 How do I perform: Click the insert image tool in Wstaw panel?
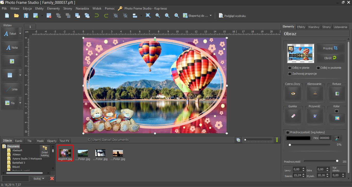click(x=12, y=61)
